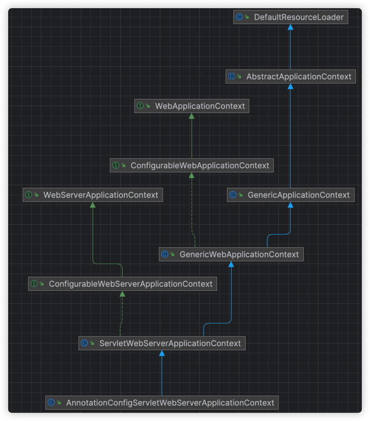This screenshot has height=421, width=370.
Task: Select the AbstractApplicationContext node
Action: (291, 77)
